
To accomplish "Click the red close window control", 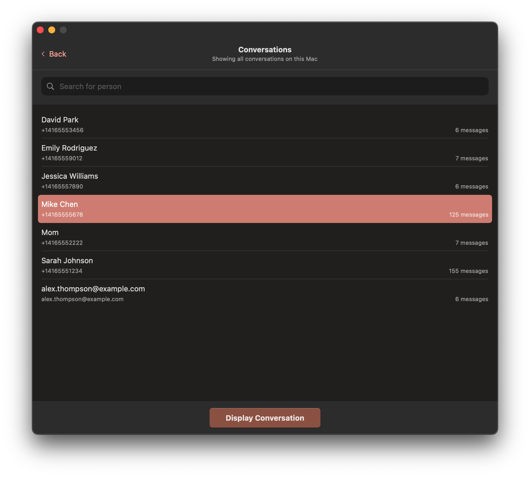I will [x=40, y=30].
